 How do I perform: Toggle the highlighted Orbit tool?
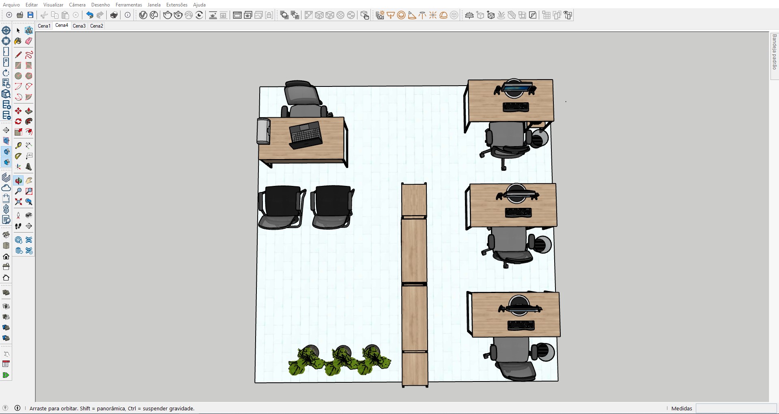pyautogui.click(x=19, y=181)
